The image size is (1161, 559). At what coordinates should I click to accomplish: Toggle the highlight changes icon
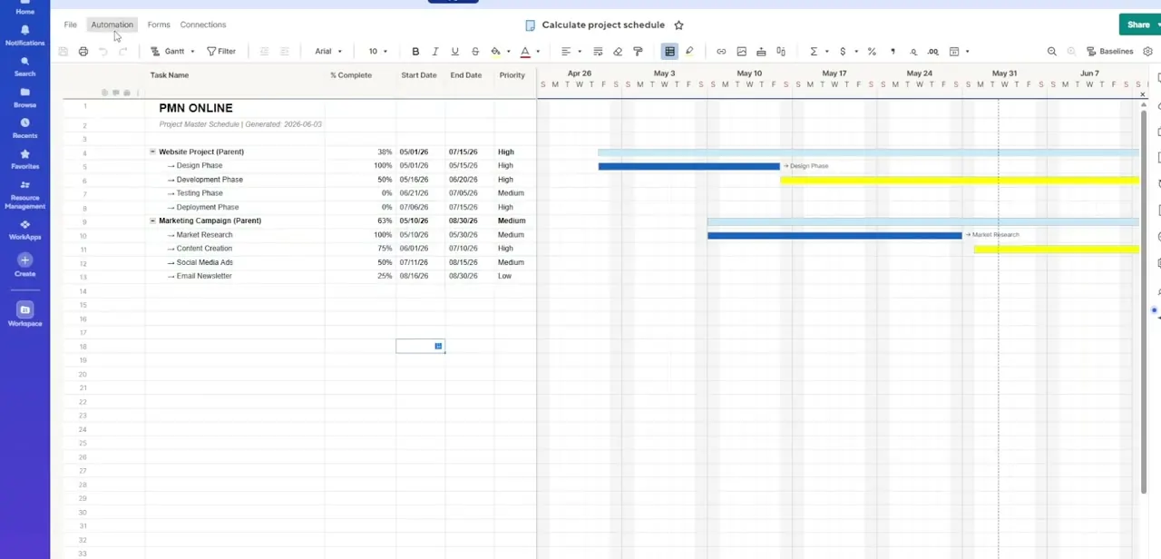(689, 52)
